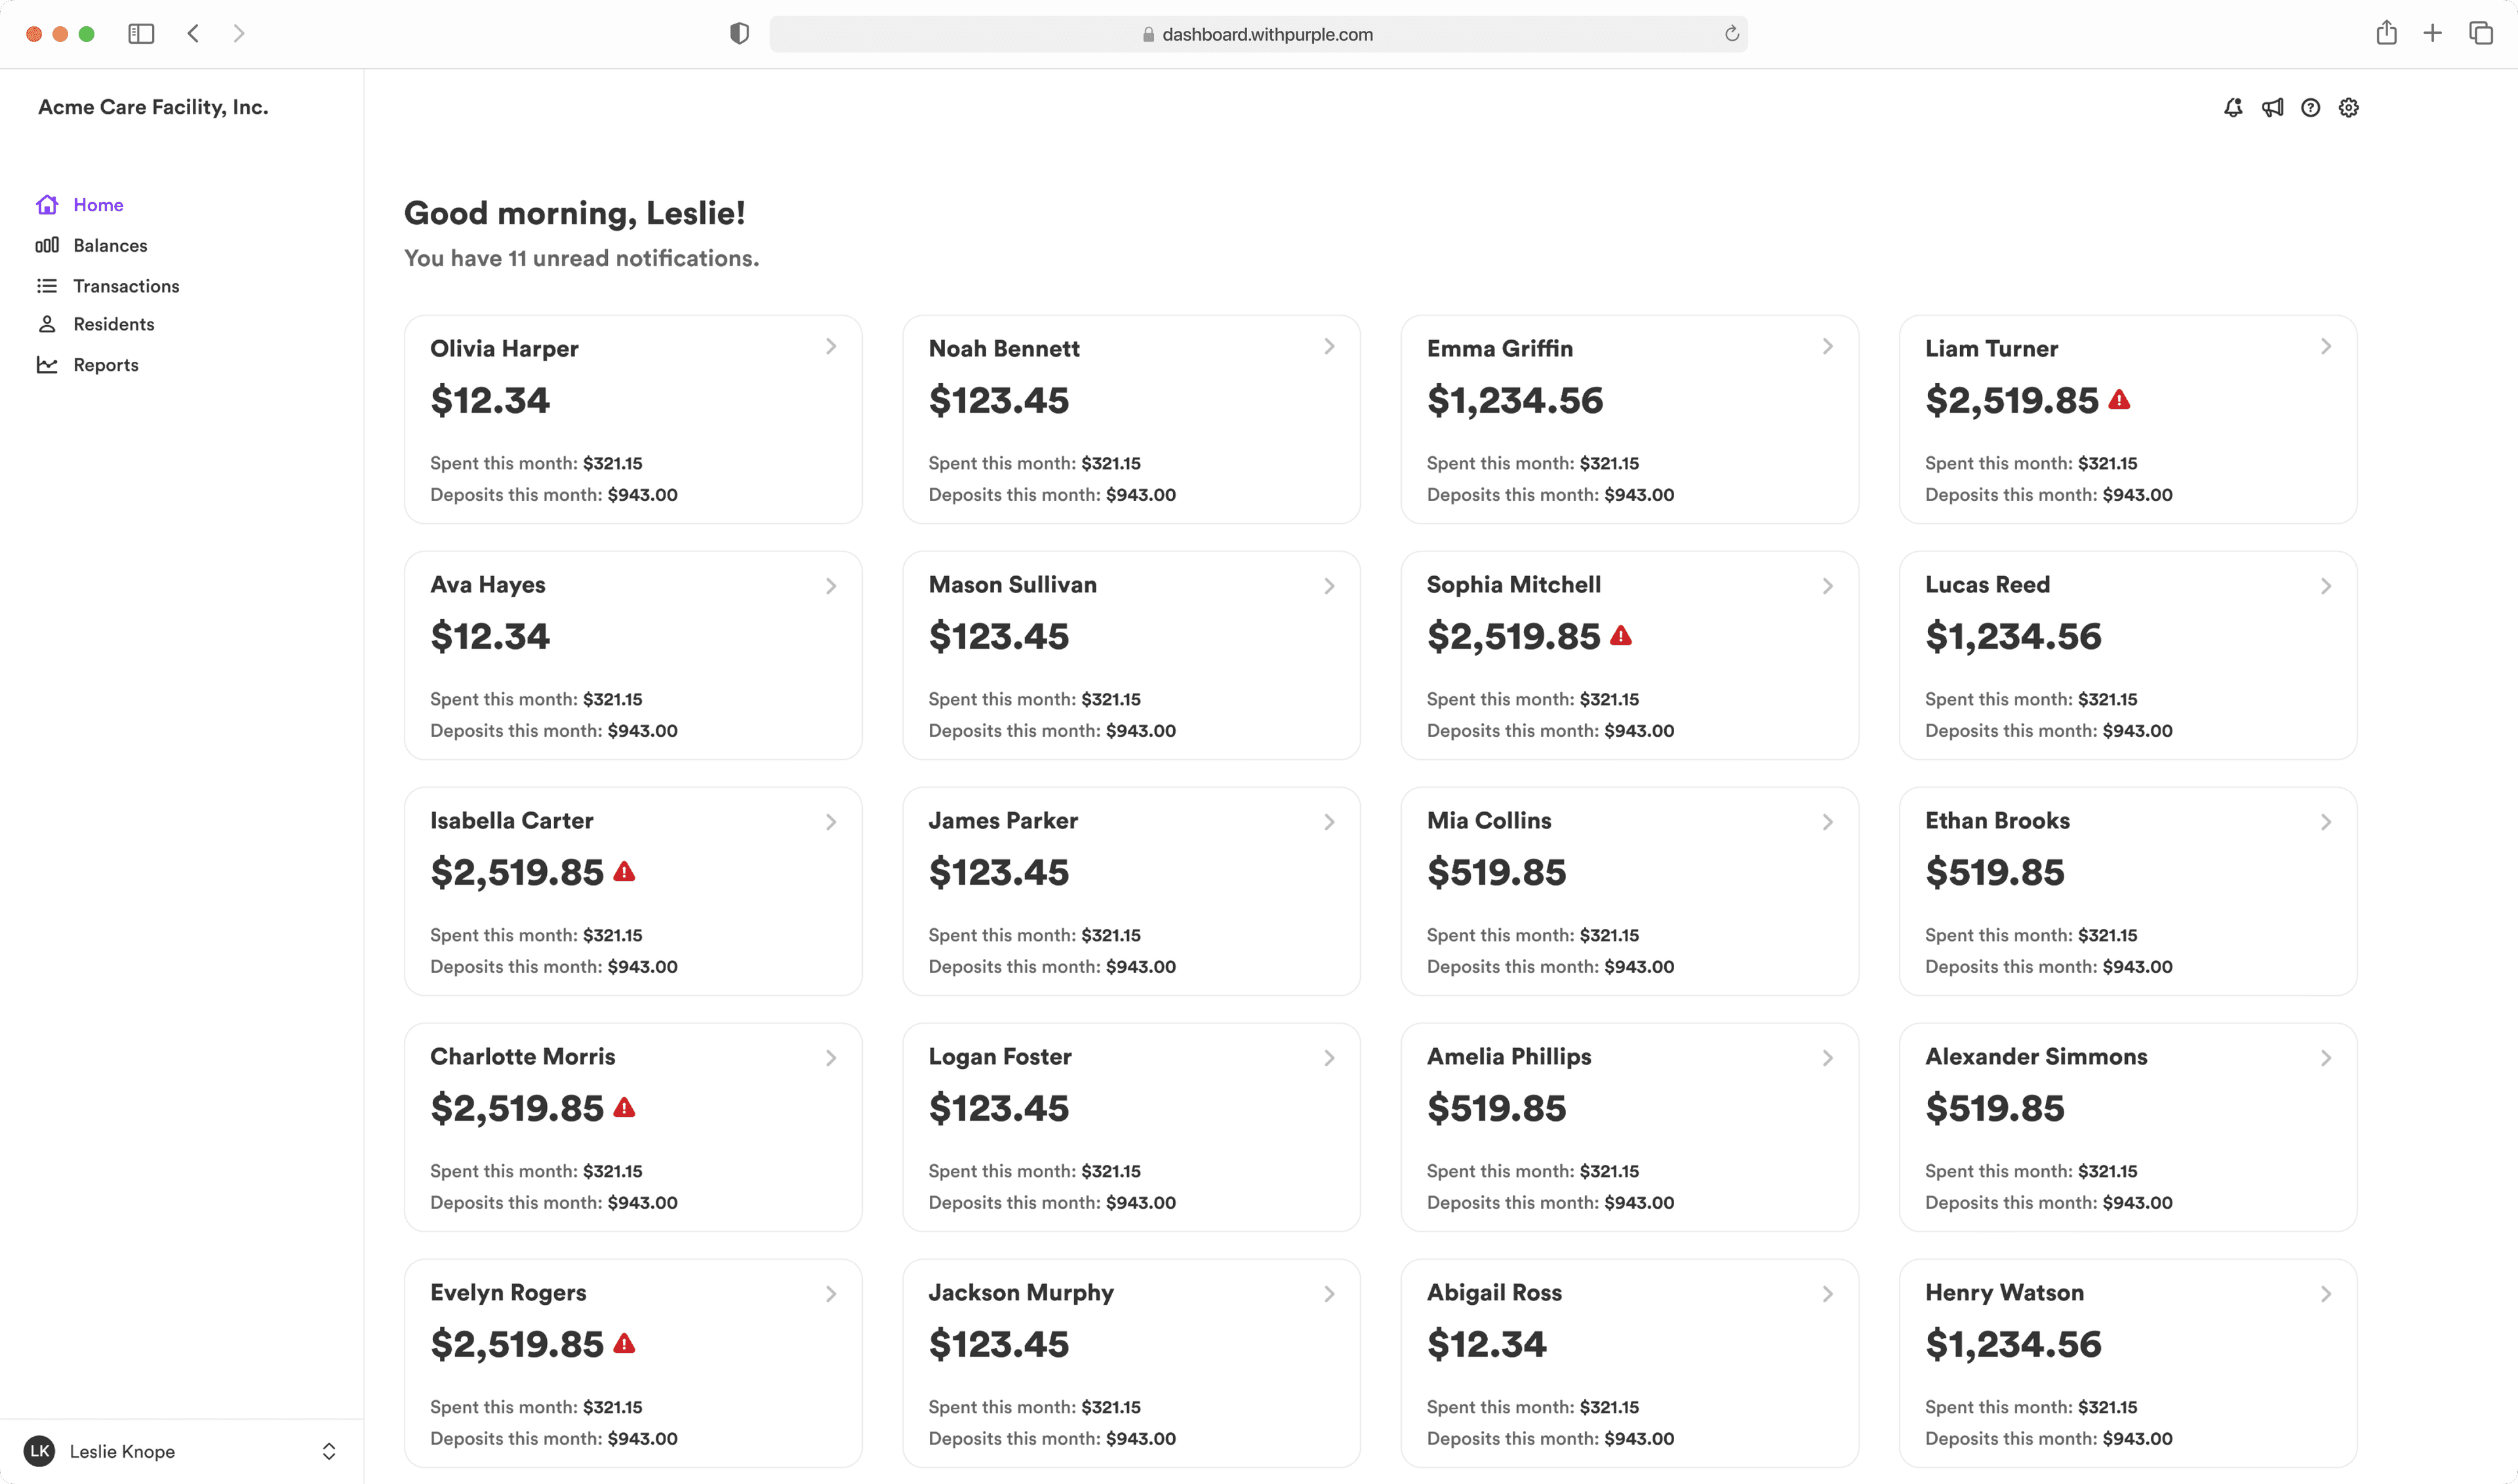Expand Olivia Harper's card with its chevron

click(831, 347)
